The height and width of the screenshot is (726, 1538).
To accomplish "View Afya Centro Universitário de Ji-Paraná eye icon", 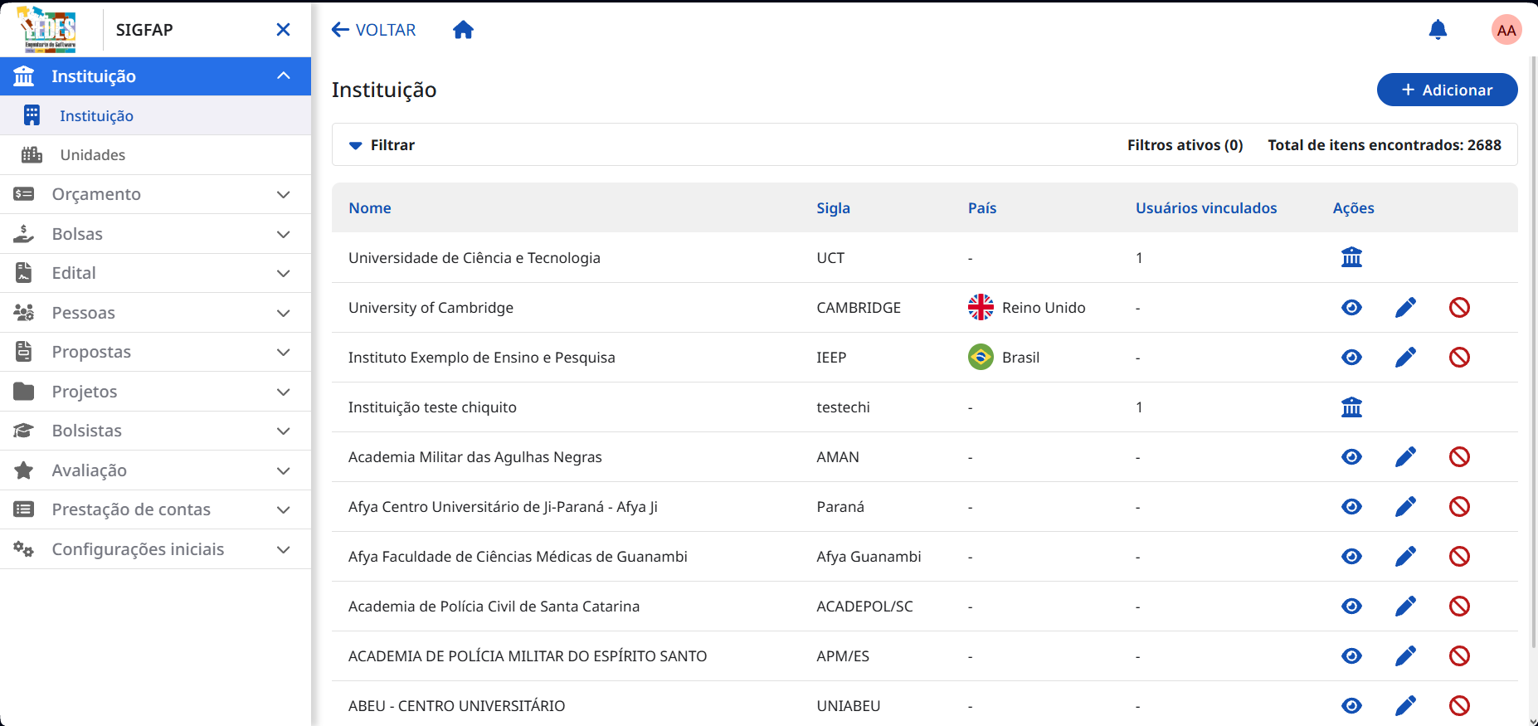I will [x=1351, y=506].
